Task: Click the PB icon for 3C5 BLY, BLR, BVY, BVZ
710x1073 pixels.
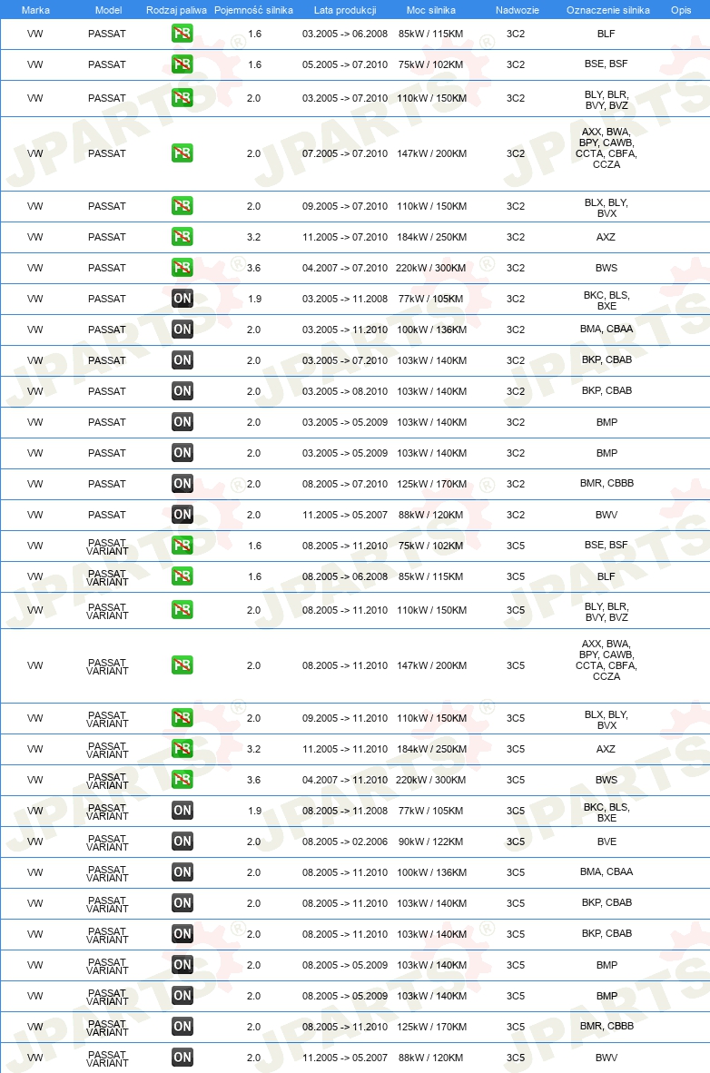Action: (x=182, y=610)
